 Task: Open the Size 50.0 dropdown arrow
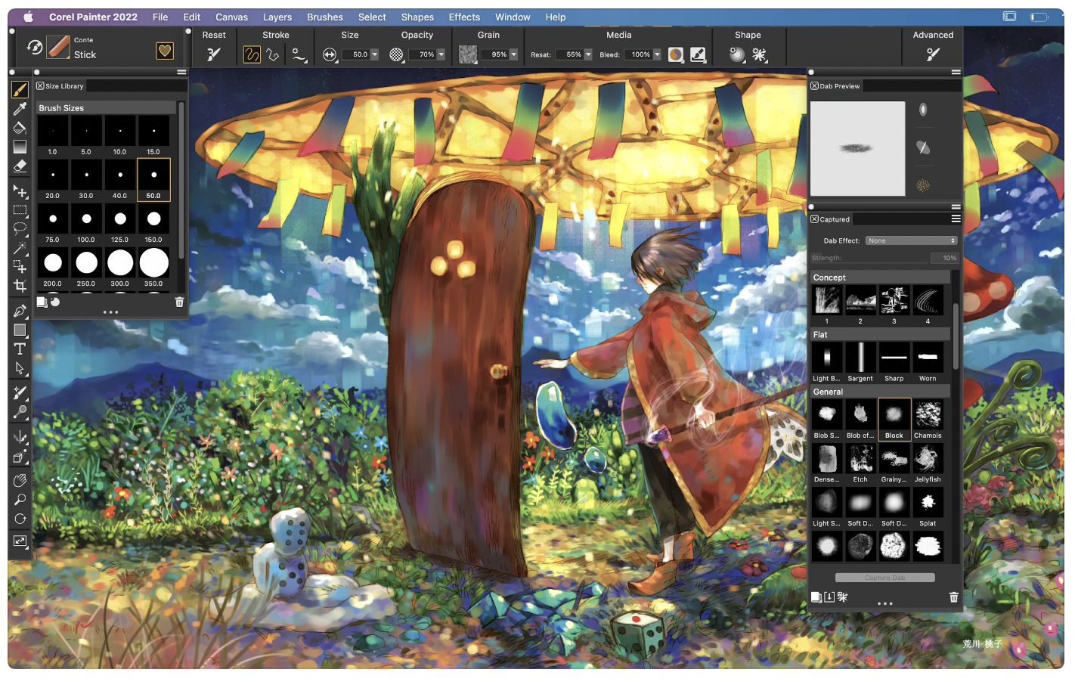[x=374, y=54]
